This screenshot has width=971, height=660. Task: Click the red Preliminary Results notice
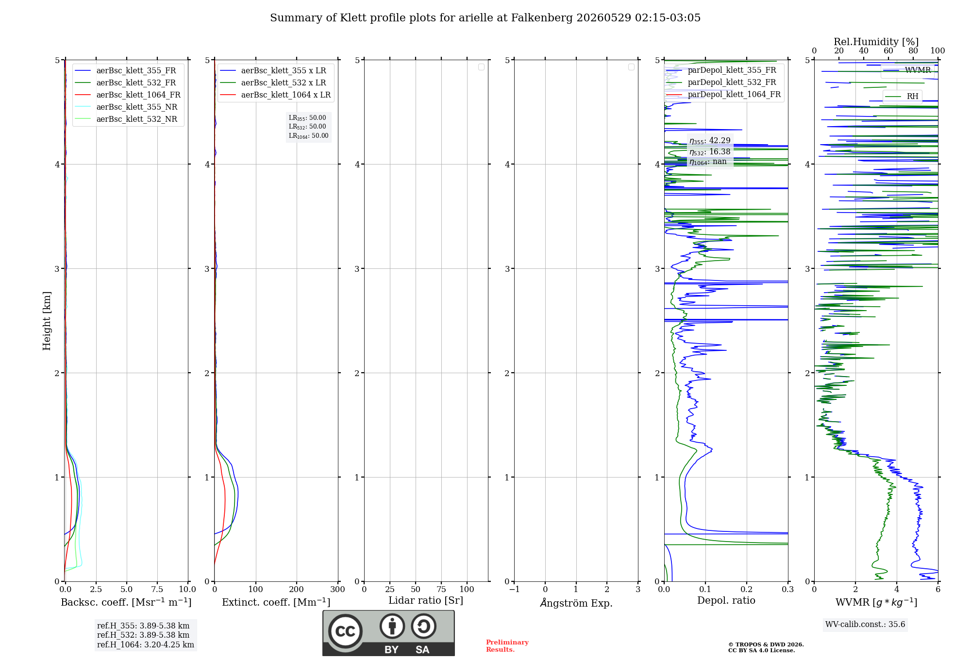[507, 646]
